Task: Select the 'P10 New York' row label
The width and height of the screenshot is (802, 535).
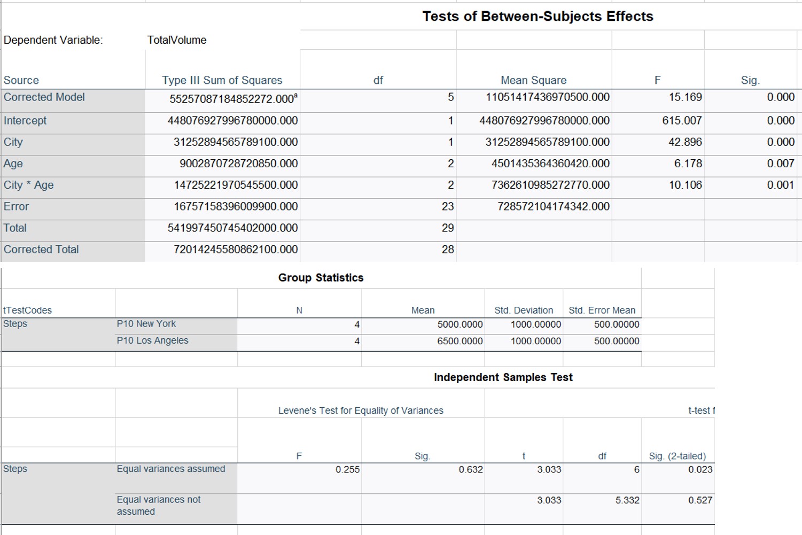Action: click(x=146, y=324)
